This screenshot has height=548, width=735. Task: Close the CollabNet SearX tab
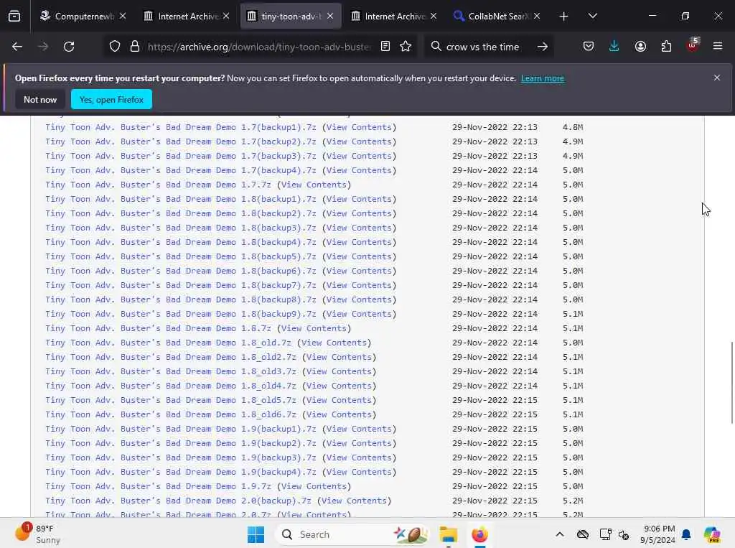[x=537, y=17]
